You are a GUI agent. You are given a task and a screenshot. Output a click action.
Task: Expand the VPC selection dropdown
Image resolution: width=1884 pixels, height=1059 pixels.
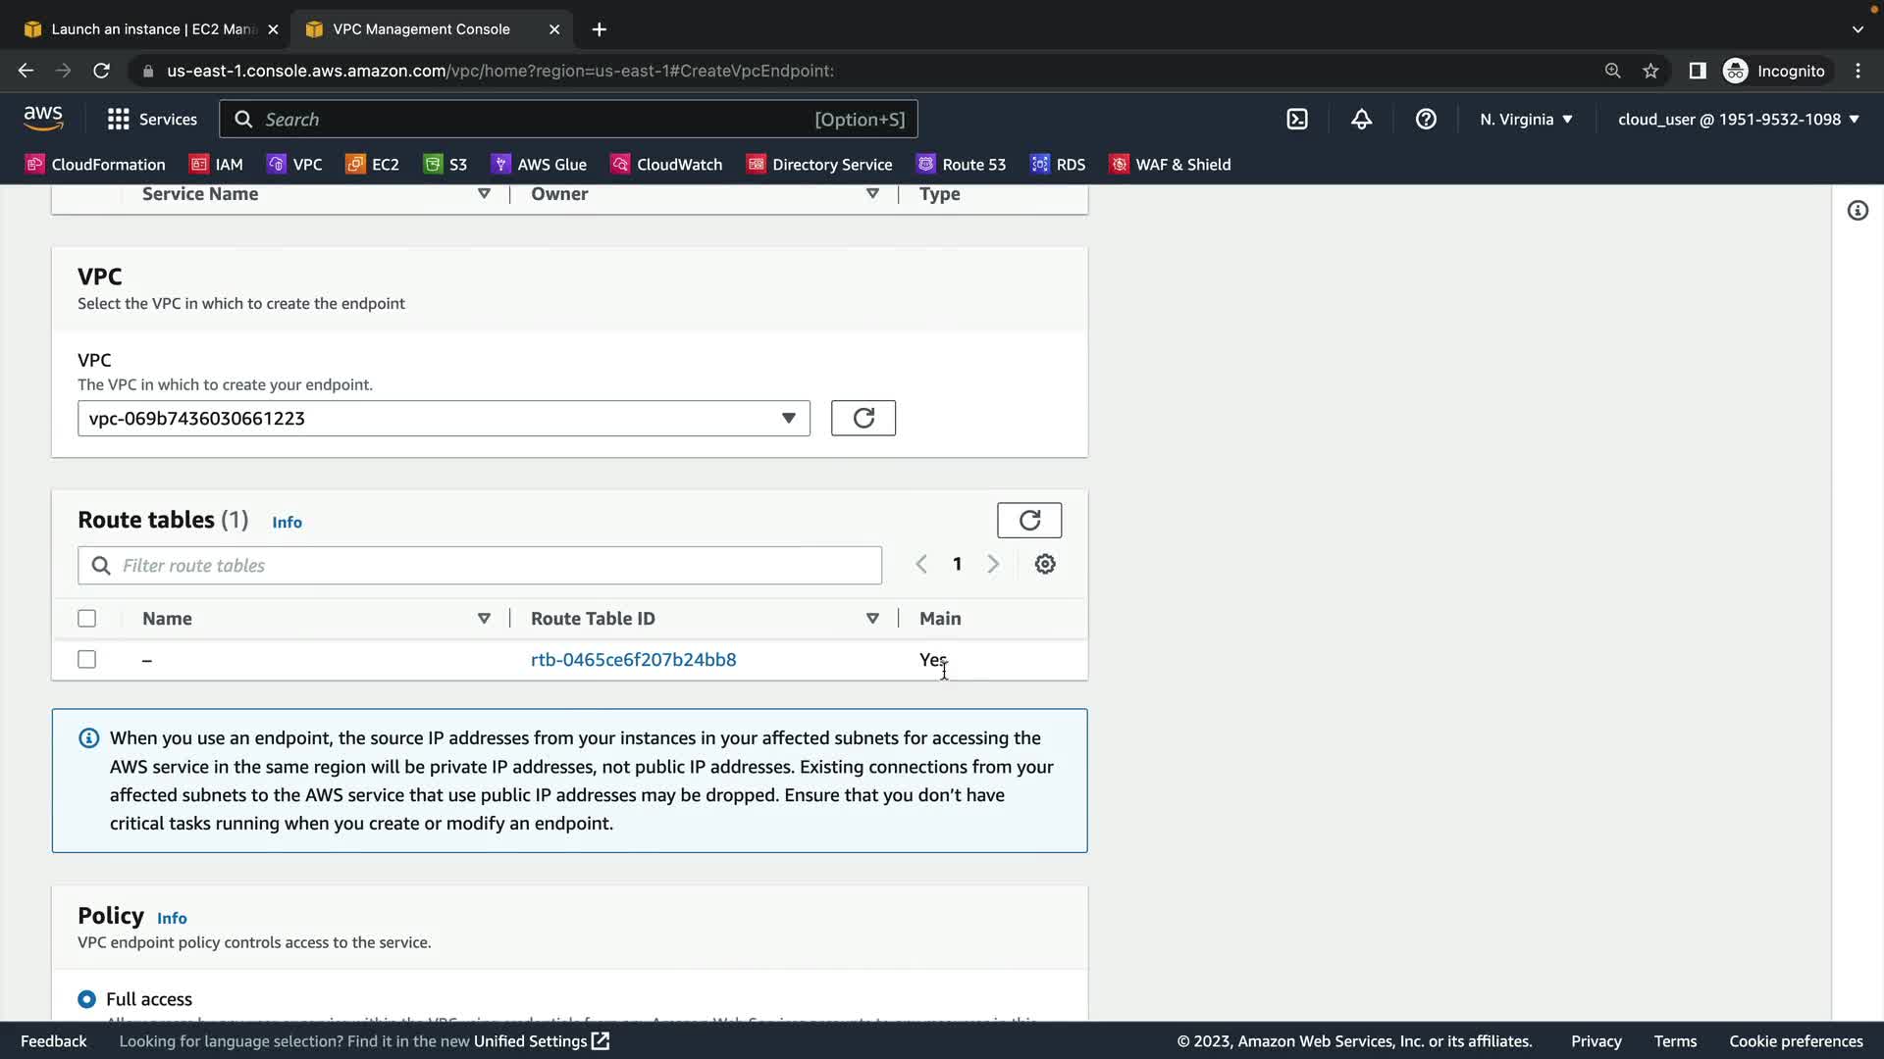(x=444, y=419)
